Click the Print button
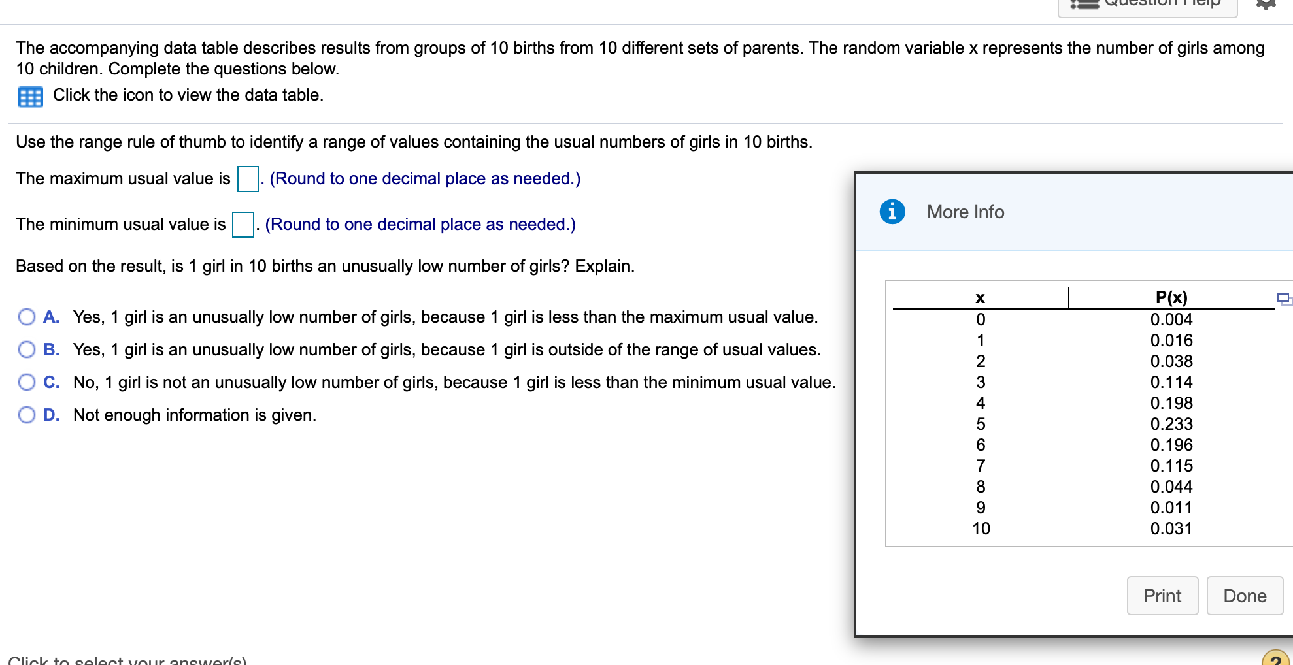This screenshot has width=1293, height=665. 1162,595
